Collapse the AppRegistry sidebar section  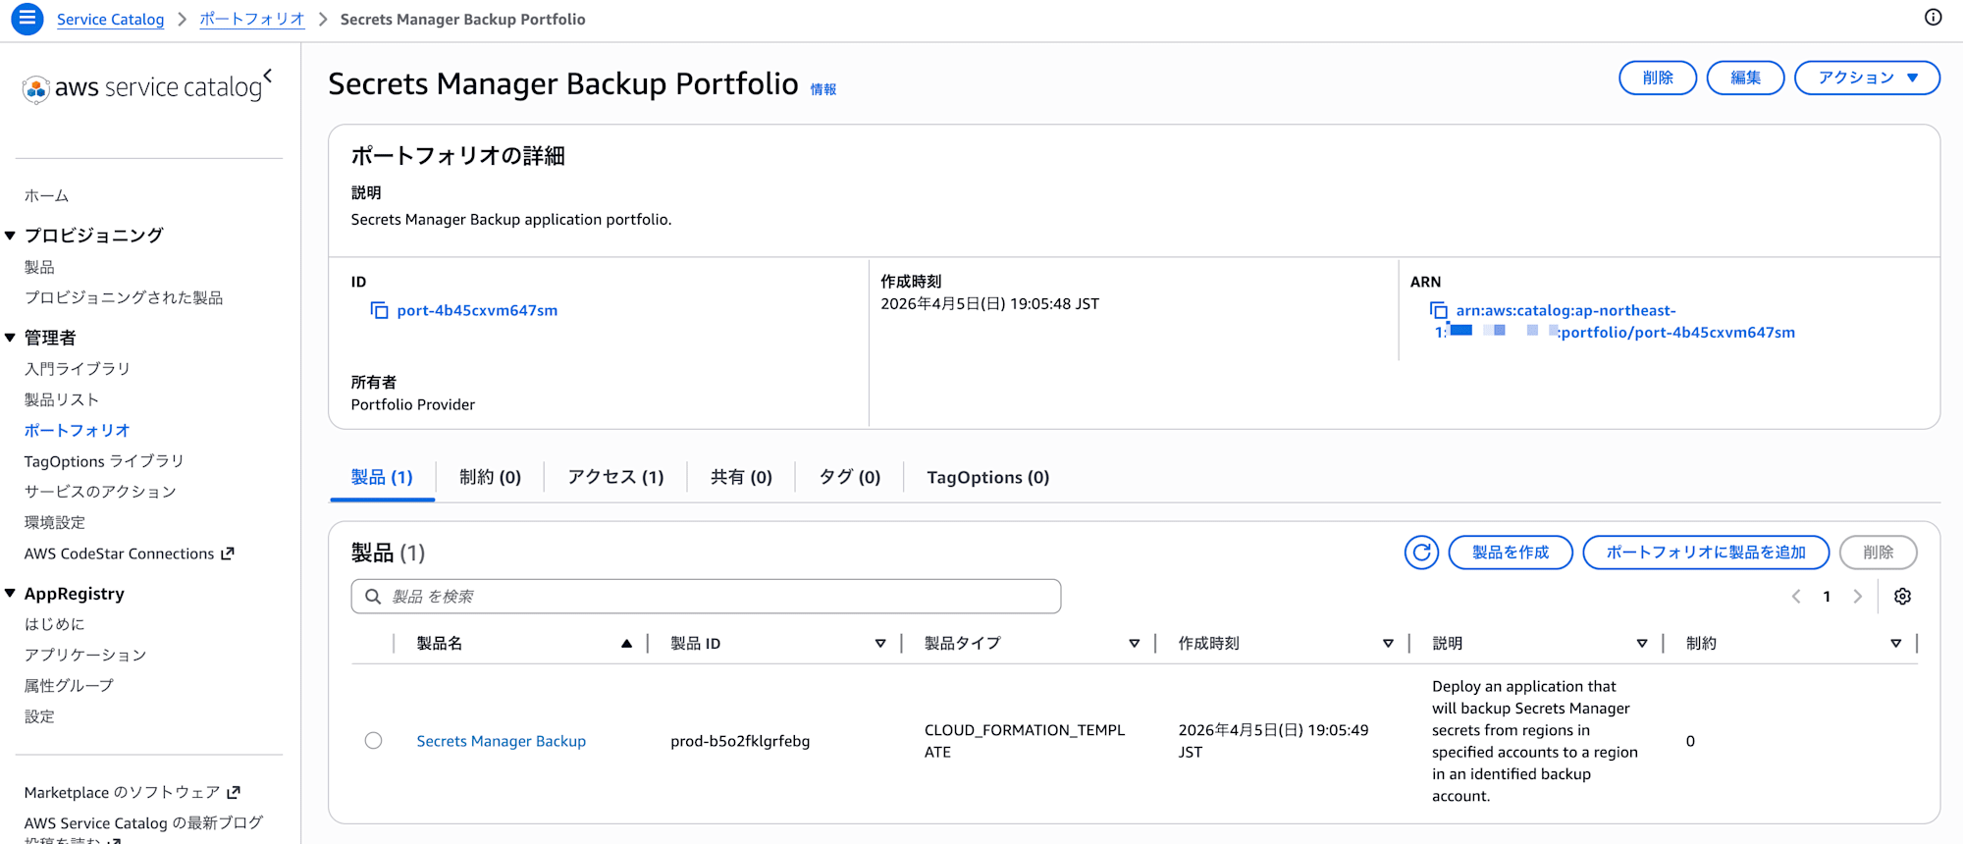pos(11,594)
